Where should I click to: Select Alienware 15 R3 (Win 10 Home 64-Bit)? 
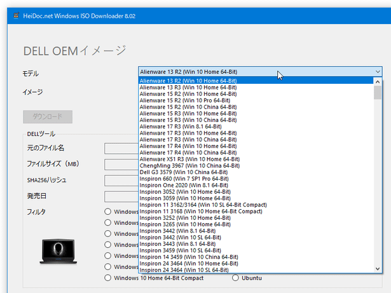[256, 113]
